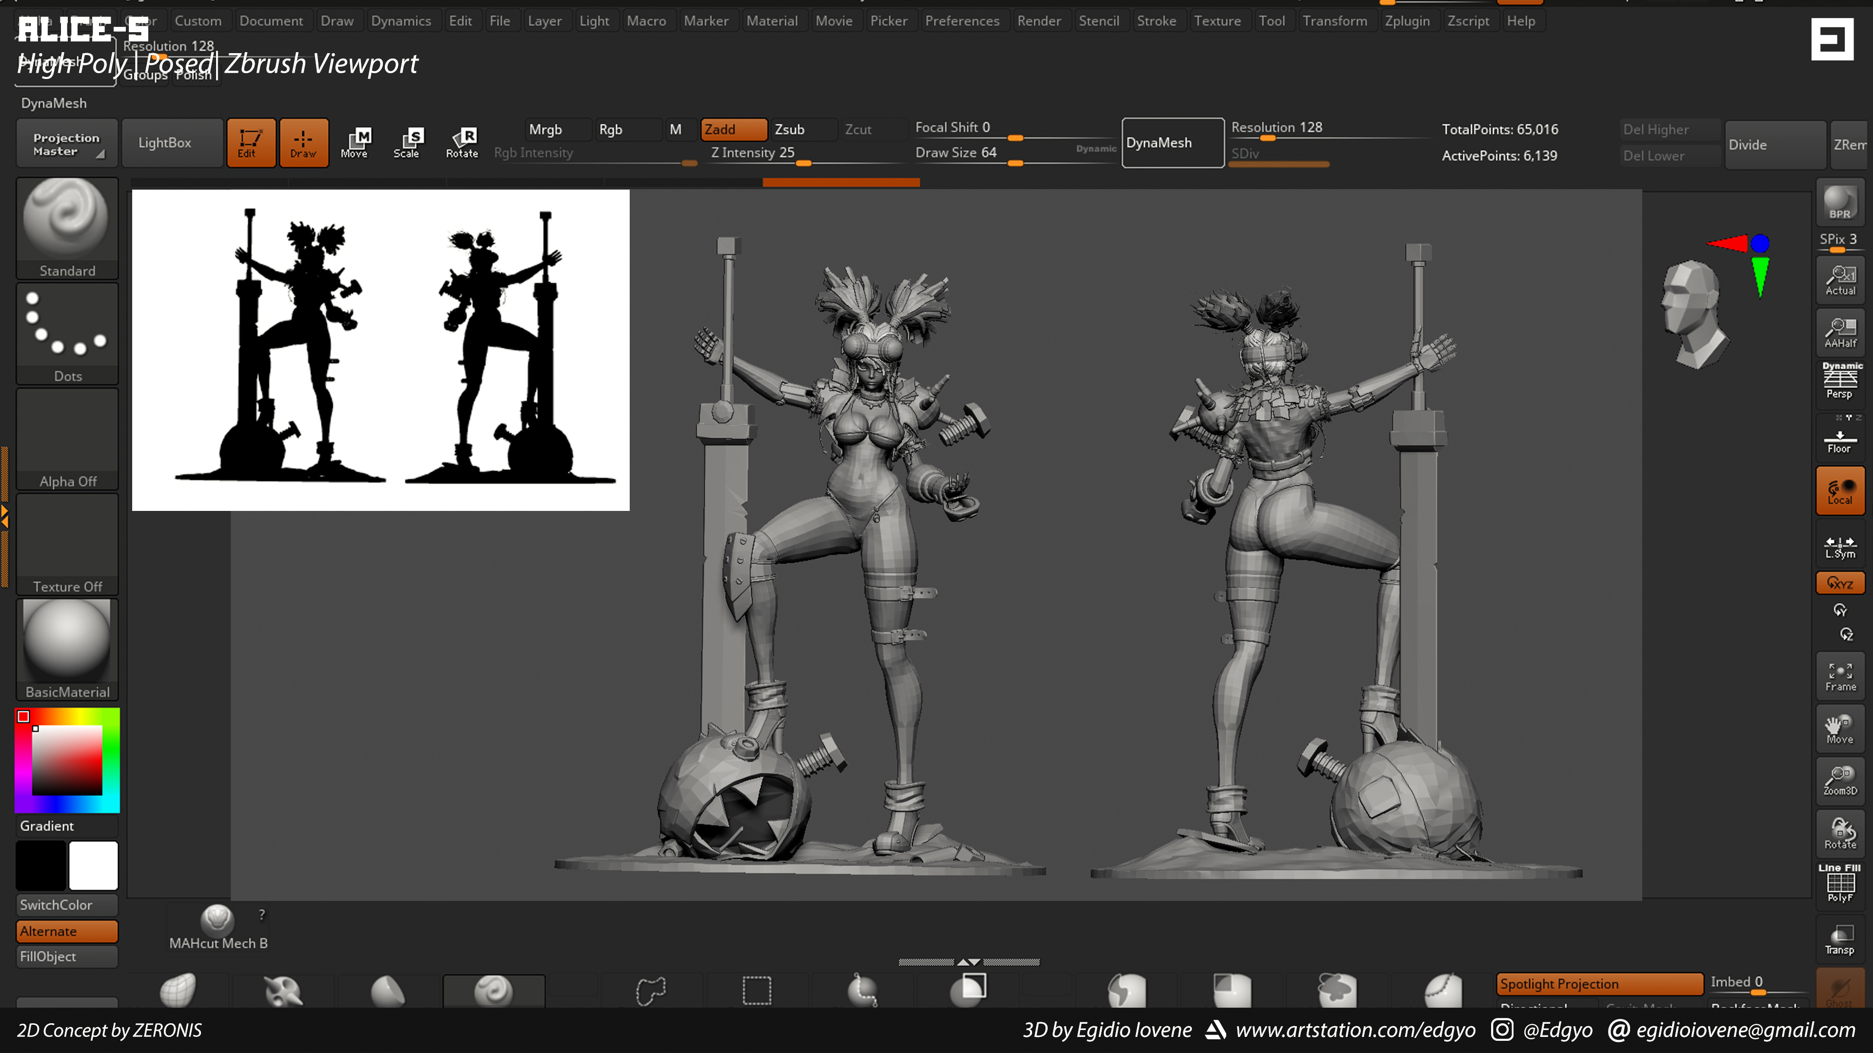Open the Zplugin menu
Viewport: 1873px width, 1053px height.
(1407, 20)
